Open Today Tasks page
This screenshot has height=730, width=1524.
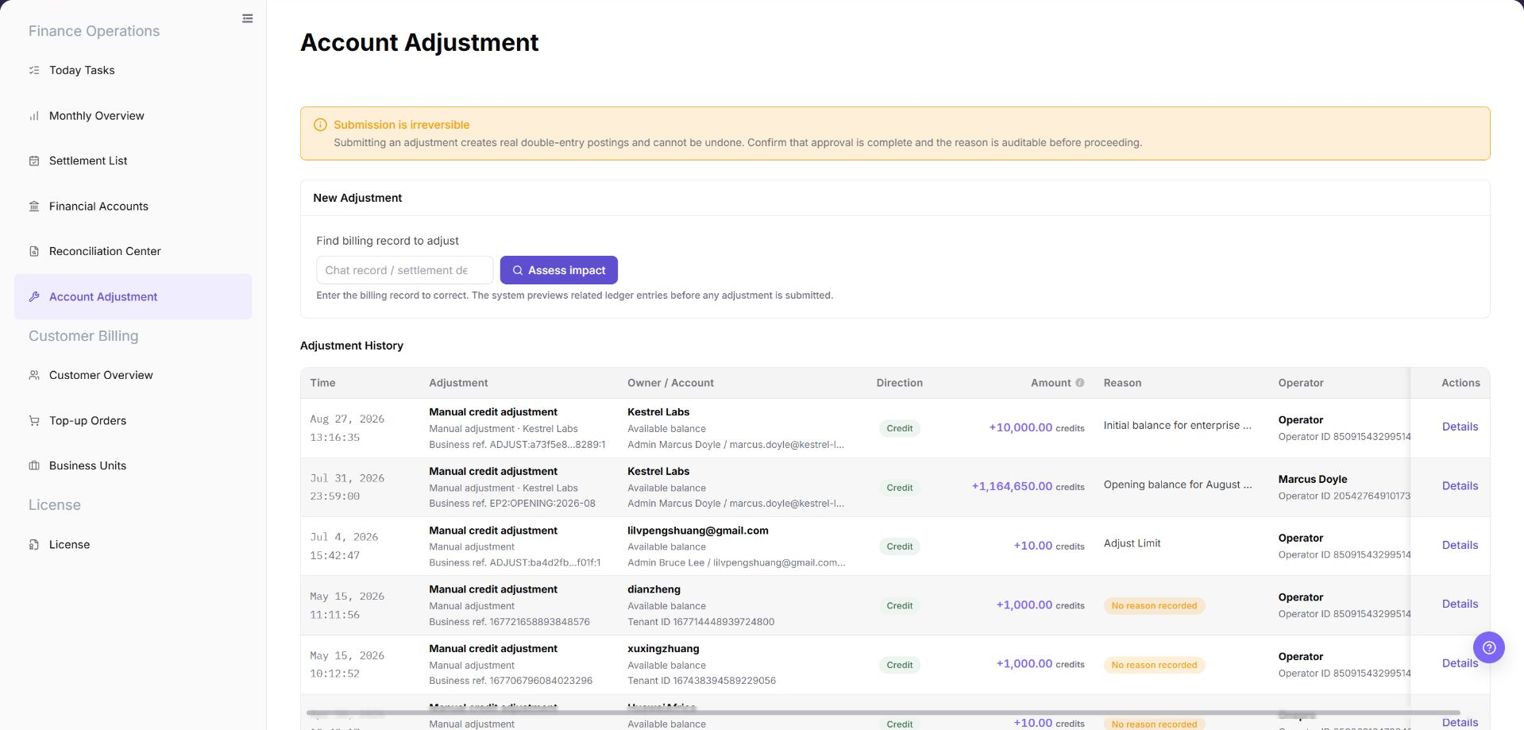tap(133, 70)
